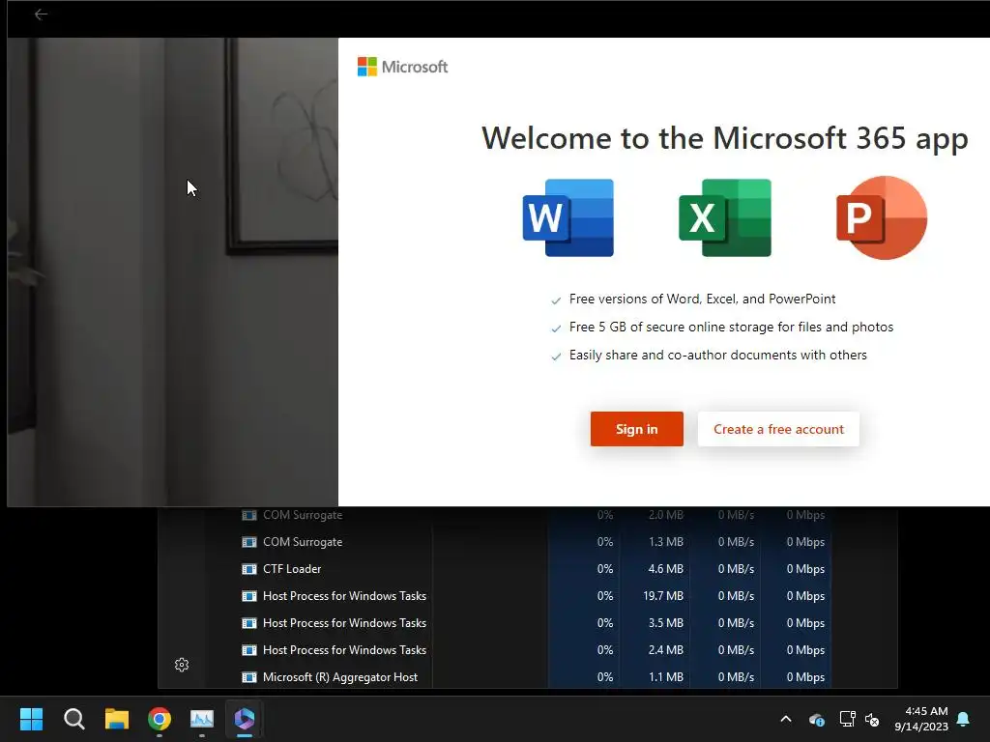The height and width of the screenshot is (742, 990).
Task: Select CTF Loader process in Task Manager
Action: pyautogui.click(x=537, y=569)
